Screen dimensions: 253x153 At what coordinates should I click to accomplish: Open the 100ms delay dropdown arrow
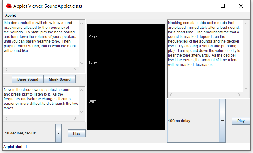tap(223, 121)
